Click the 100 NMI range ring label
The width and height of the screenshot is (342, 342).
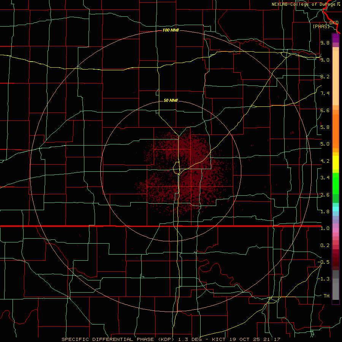(171, 30)
